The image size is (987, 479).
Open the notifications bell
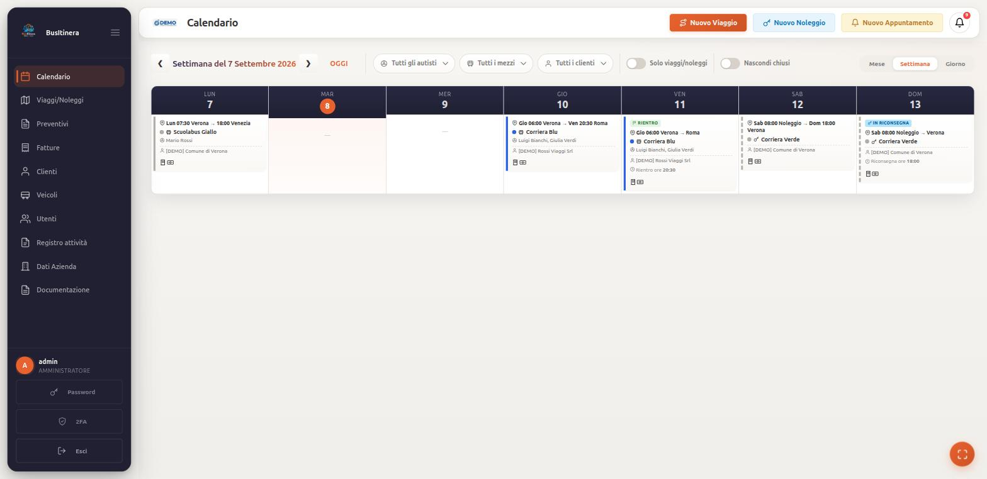coord(959,23)
